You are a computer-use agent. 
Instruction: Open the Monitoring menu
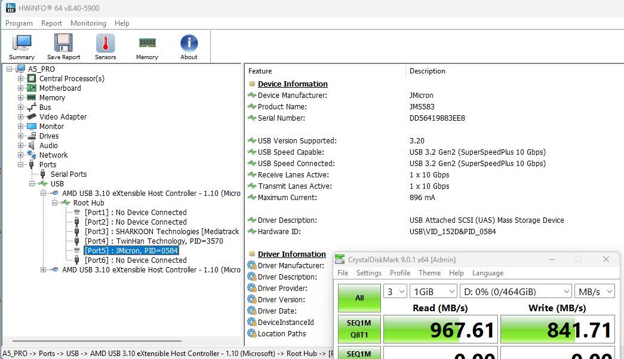[88, 23]
